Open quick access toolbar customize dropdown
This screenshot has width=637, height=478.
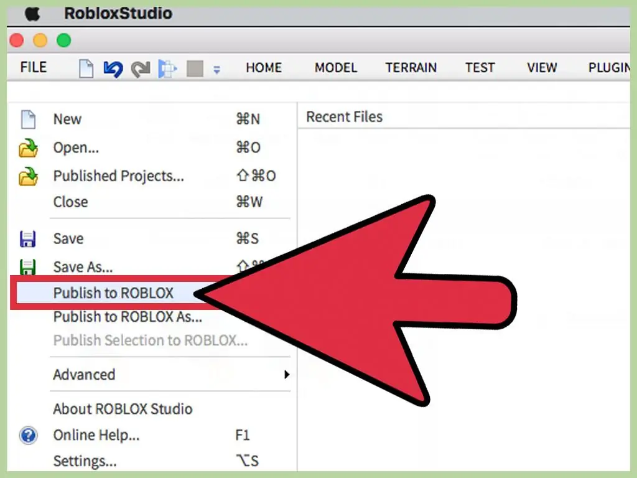(217, 70)
